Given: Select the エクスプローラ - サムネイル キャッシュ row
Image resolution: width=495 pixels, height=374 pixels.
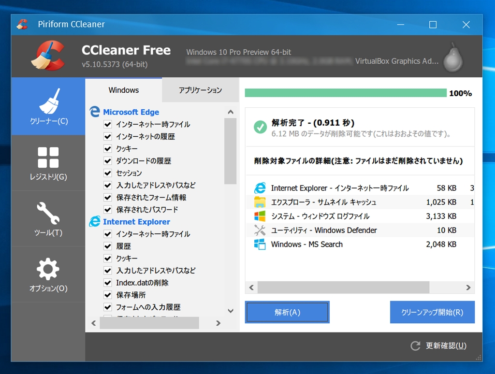Looking at the screenshot, I should coord(360,202).
